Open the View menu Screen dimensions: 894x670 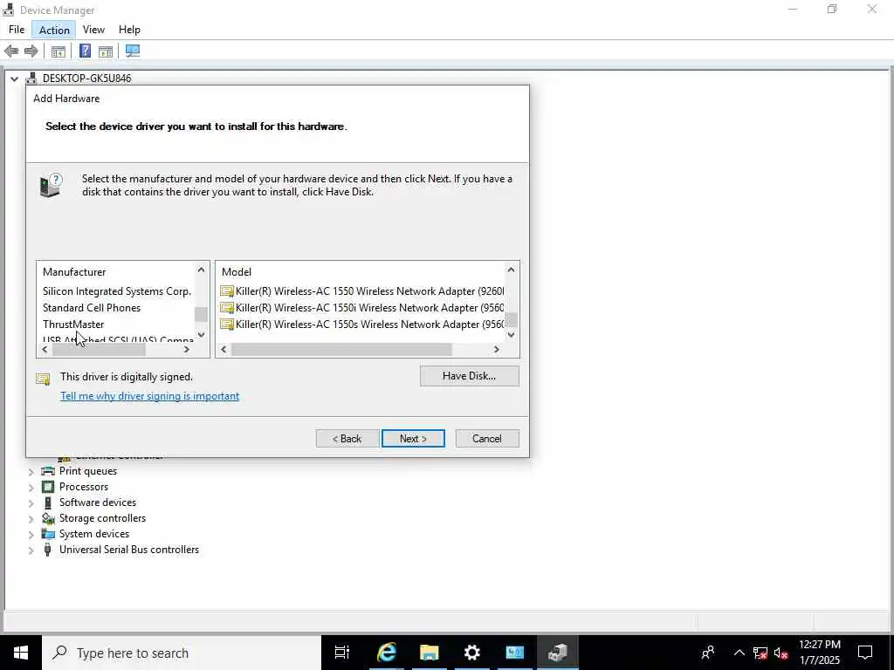(93, 30)
